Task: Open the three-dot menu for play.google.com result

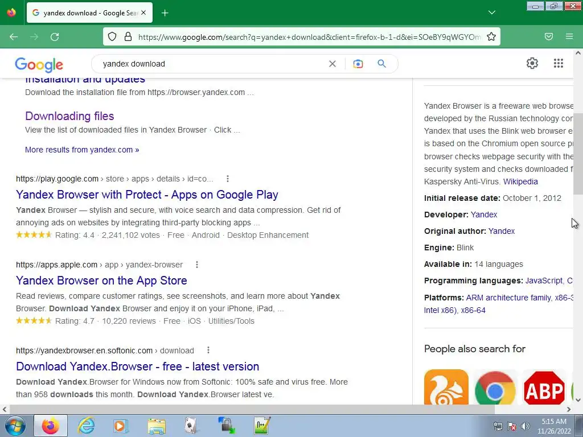Action: tap(228, 179)
